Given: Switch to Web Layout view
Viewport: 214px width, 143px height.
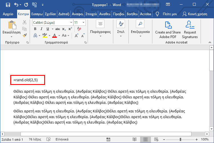Looking at the screenshot, I should [x=156, y=140].
